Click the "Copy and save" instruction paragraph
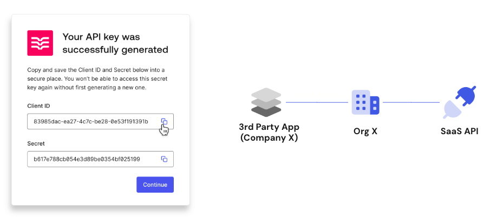 96,78
